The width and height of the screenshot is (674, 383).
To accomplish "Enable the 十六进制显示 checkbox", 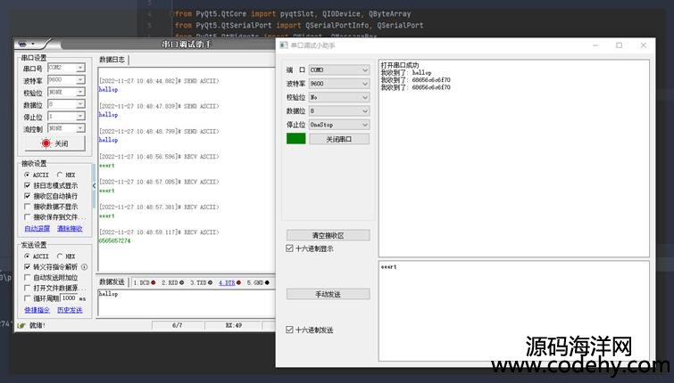I will 289,249.
